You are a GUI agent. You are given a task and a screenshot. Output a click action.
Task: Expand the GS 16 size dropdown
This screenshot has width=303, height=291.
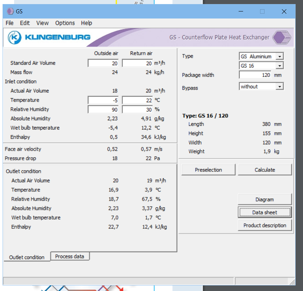click(x=280, y=66)
